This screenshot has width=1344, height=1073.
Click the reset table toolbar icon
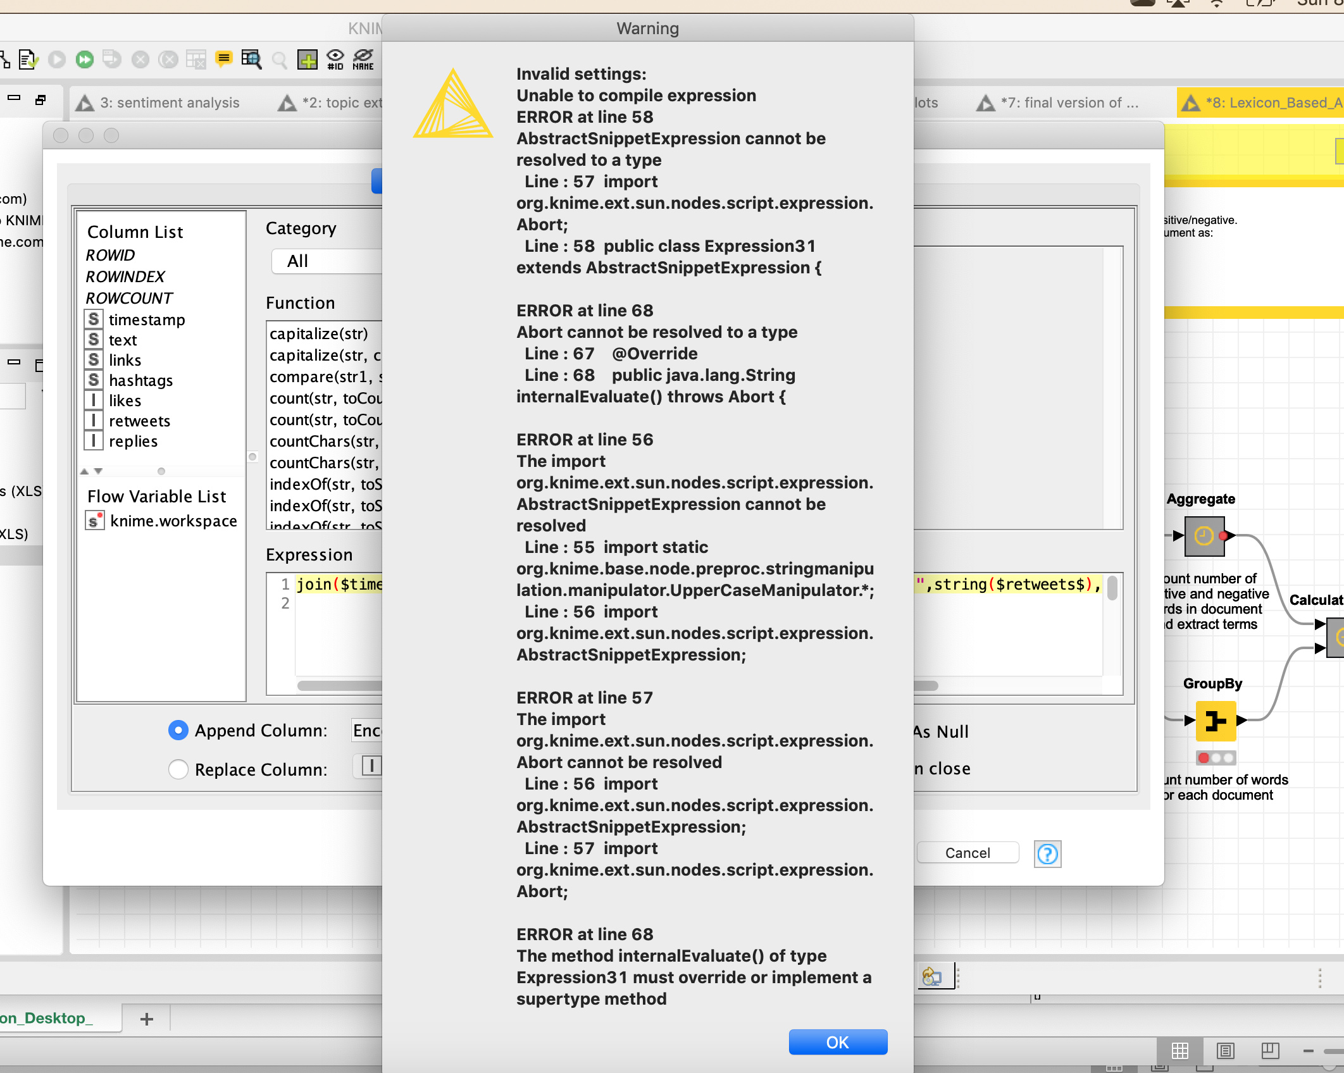pyautogui.click(x=196, y=59)
